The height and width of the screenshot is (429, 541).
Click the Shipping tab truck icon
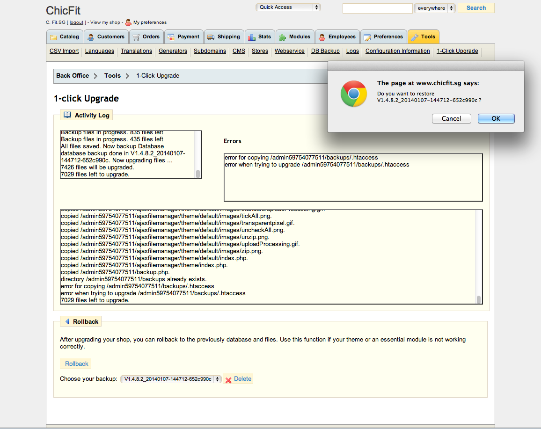point(211,37)
